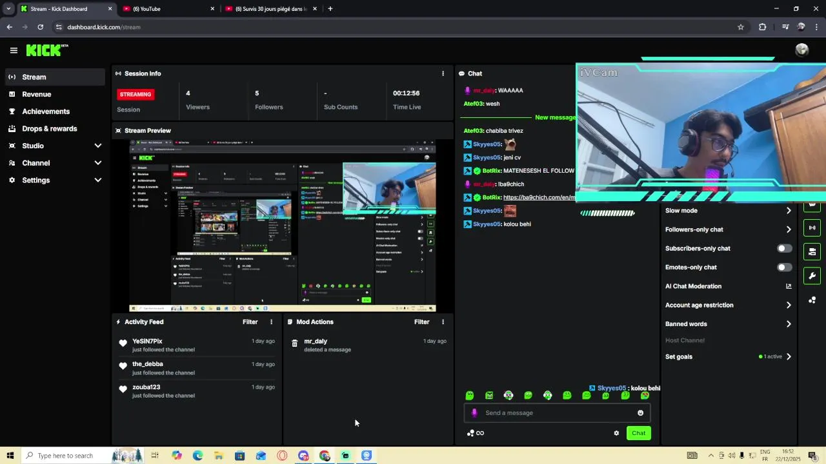Reload the page in browser
The width and height of the screenshot is (826, 464).
click(x=40, y=27)
